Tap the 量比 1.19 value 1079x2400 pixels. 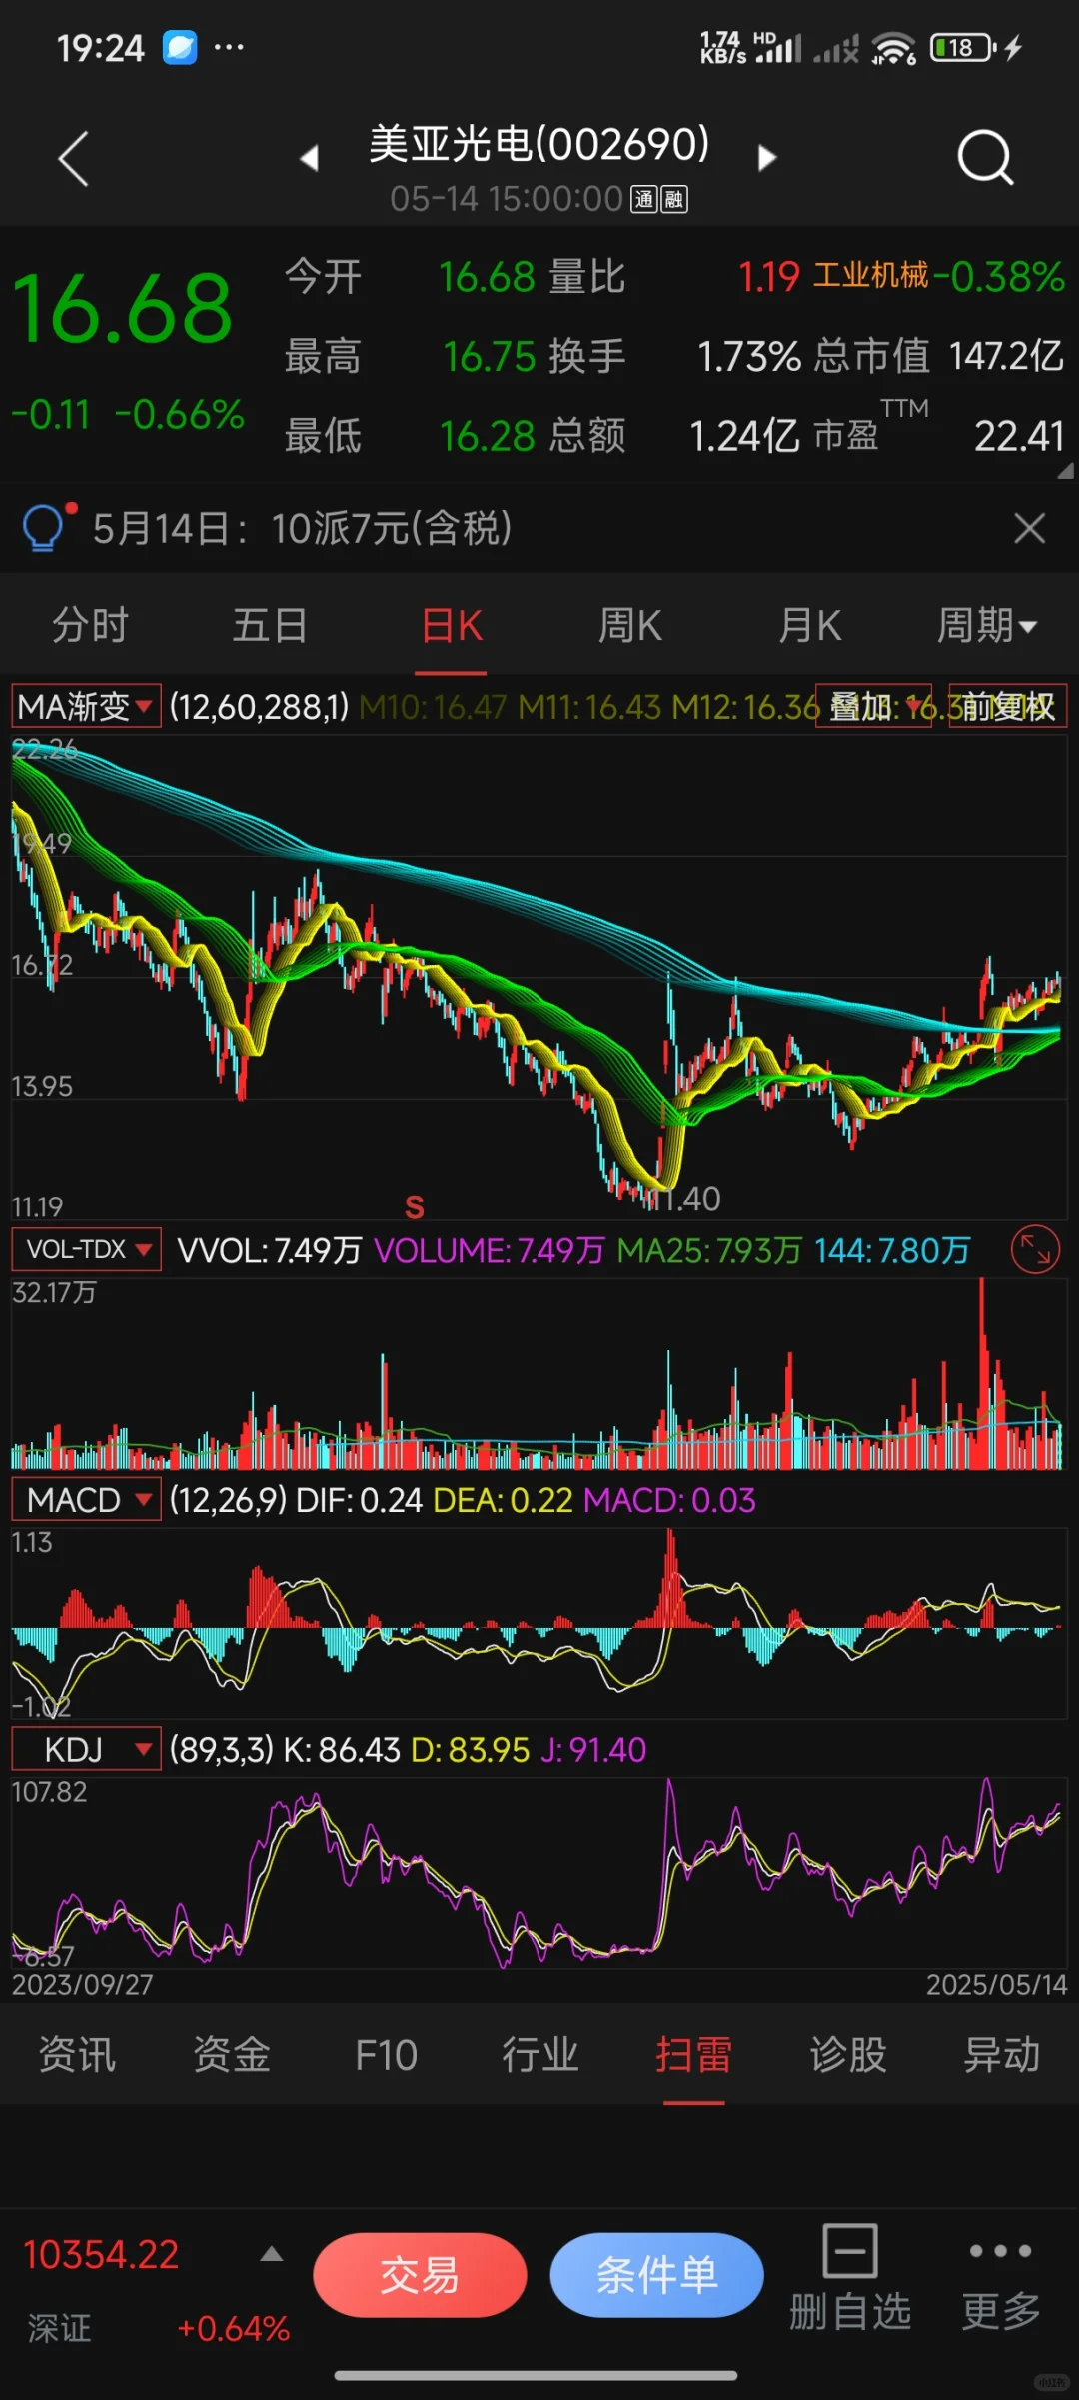[769, 277]
